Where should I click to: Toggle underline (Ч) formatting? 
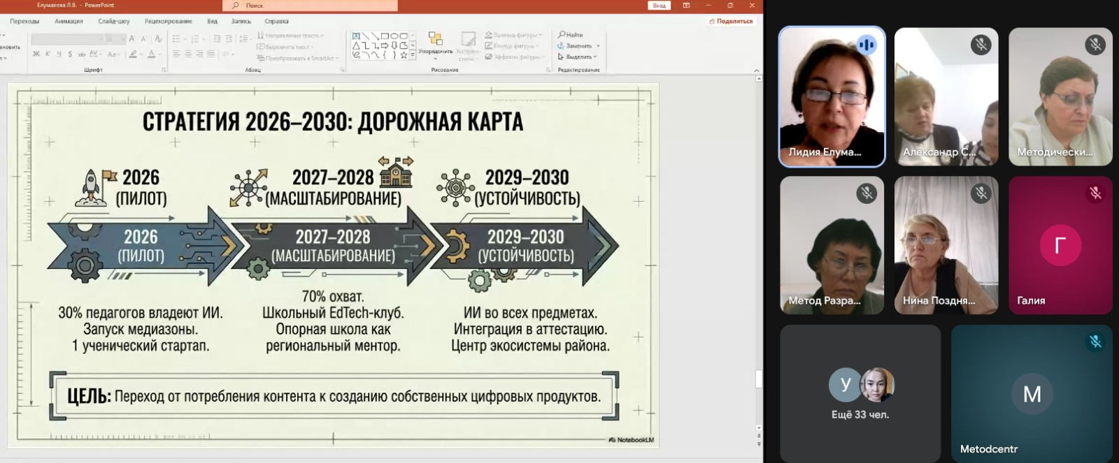pyautogui.click(x=59, y=54)
